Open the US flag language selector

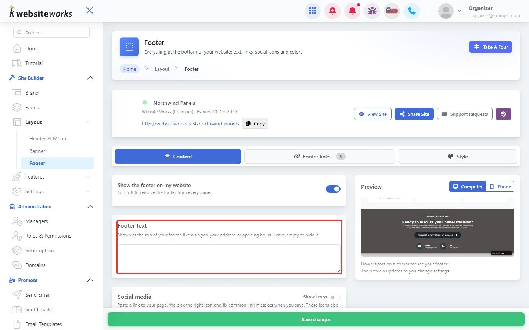point(392,11)
